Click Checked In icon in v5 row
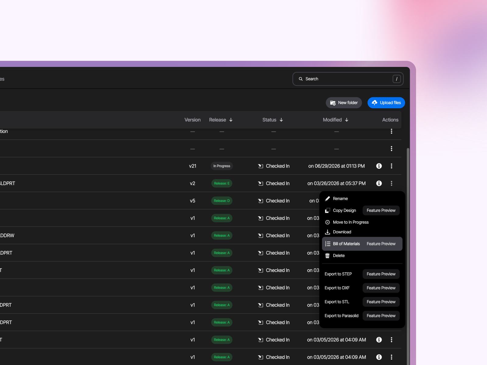The width and height of the screenshot is (487, 365). pos(261,201)
